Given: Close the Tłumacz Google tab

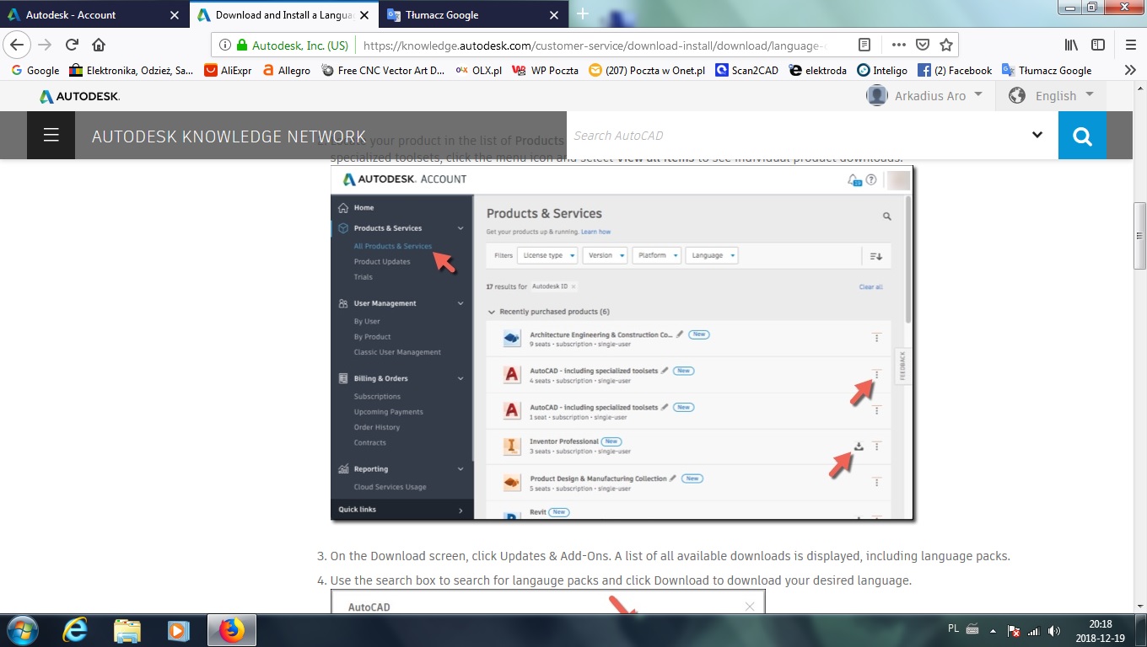Looking at the screenshot, I should 554,15.
